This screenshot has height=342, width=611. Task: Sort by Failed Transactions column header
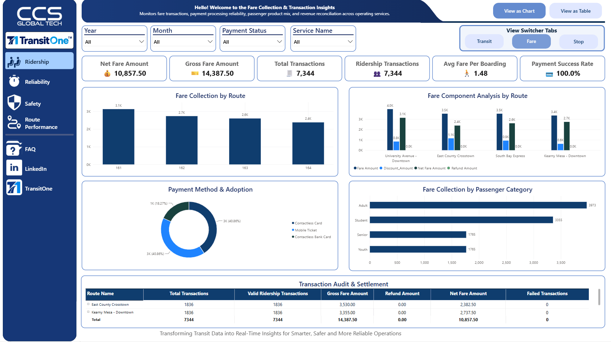(547, 294)
